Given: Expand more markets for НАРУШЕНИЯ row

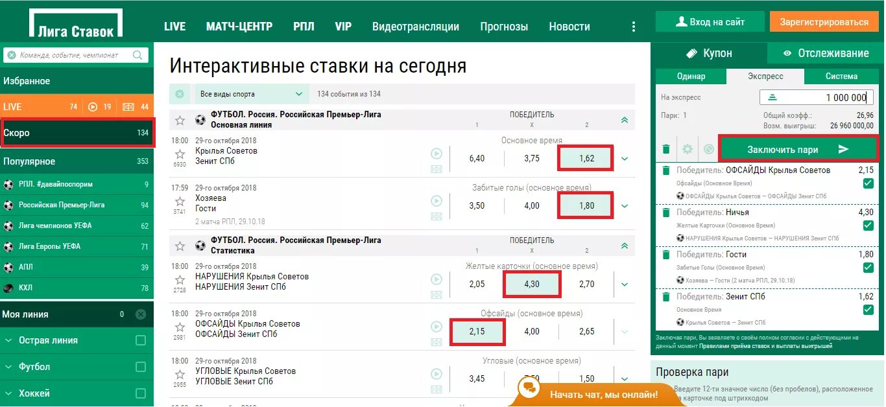Looking at the screenshot, I should click(x=625, y=284).
